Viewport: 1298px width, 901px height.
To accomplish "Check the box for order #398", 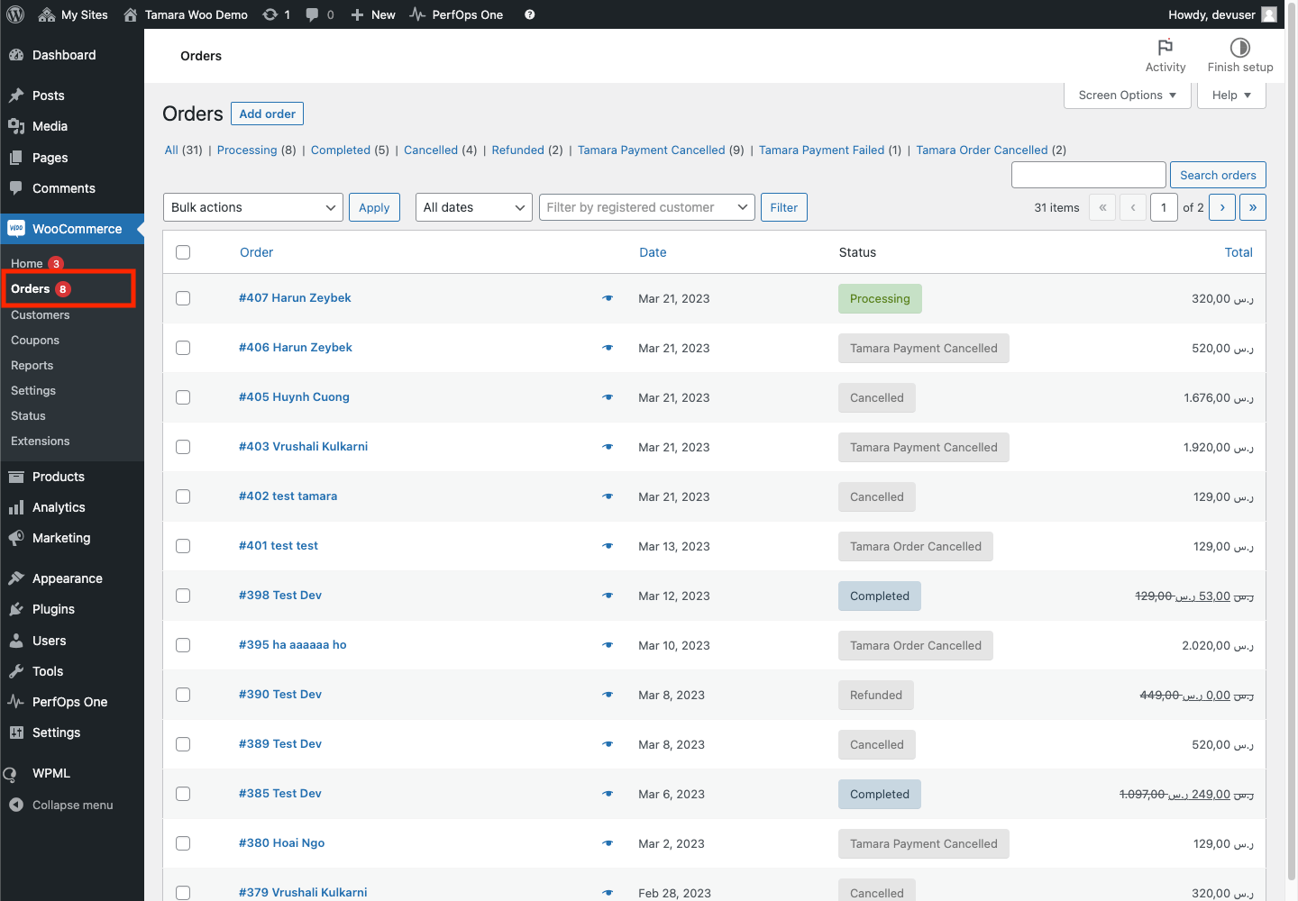I will tap(183, 596).
